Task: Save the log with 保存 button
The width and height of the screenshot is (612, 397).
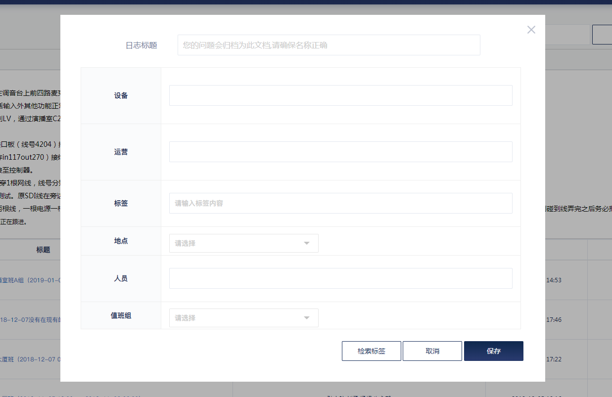Action: tap(493, 351)
